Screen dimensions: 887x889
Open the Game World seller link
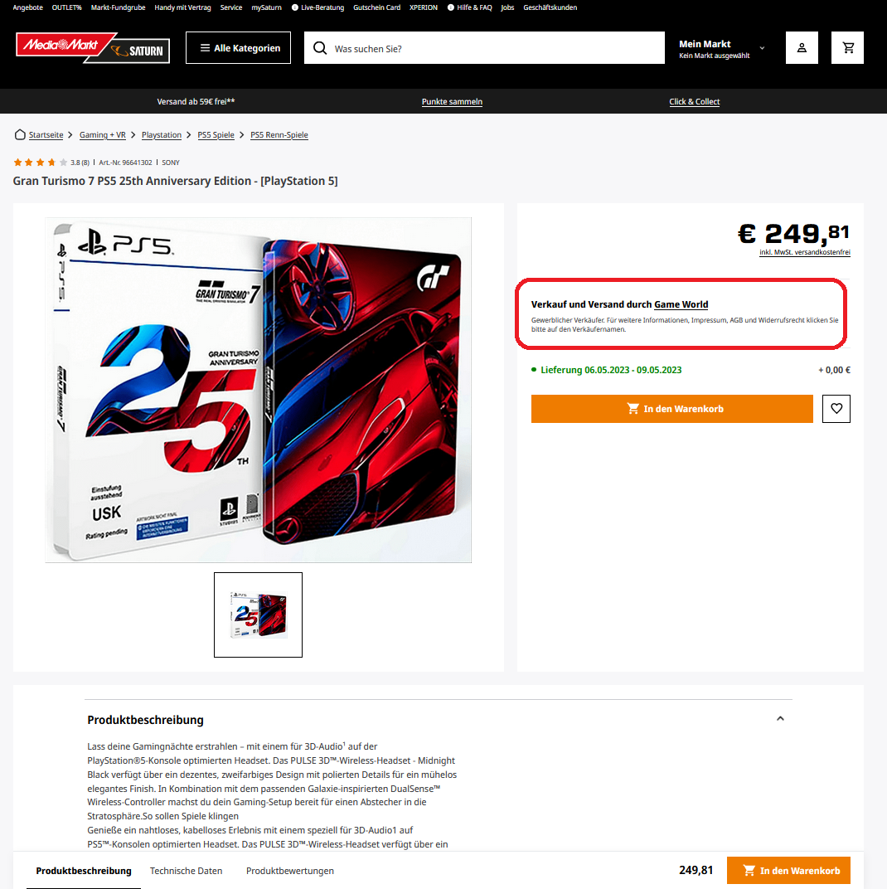681,304
